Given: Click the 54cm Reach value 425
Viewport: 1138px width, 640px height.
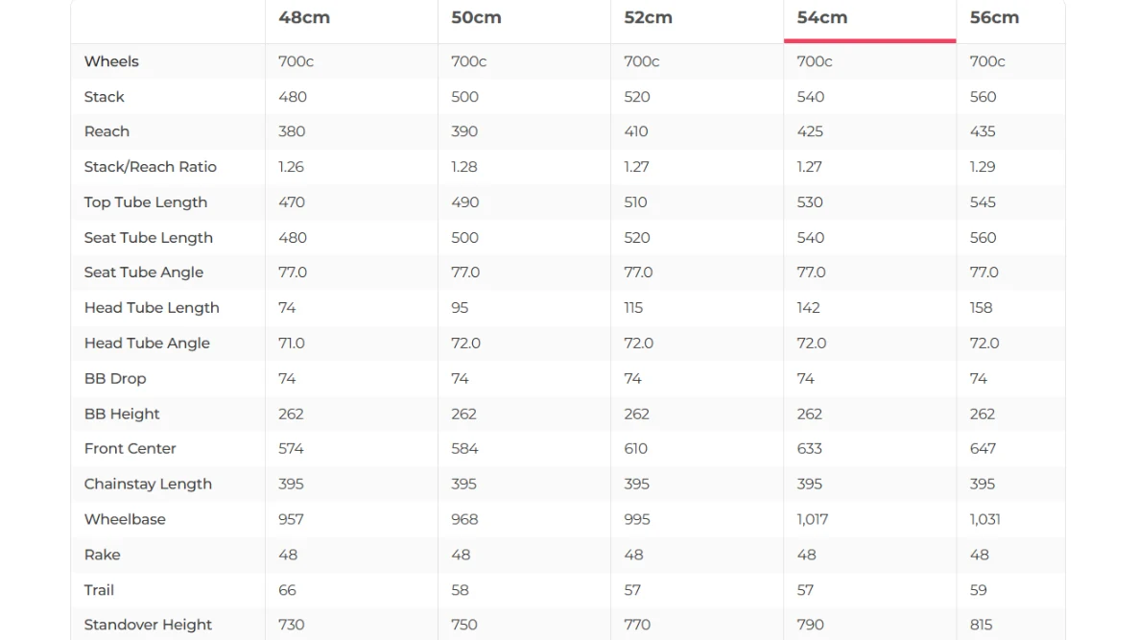Looking at the screenshot, I should [810, 131].
